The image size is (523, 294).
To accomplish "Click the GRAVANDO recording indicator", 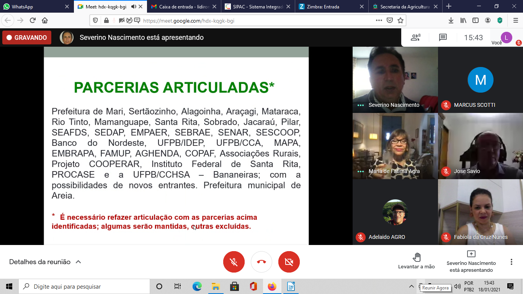I will click(27, 38).
